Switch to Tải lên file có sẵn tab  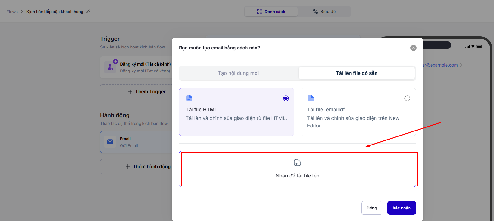pos(357,73)
